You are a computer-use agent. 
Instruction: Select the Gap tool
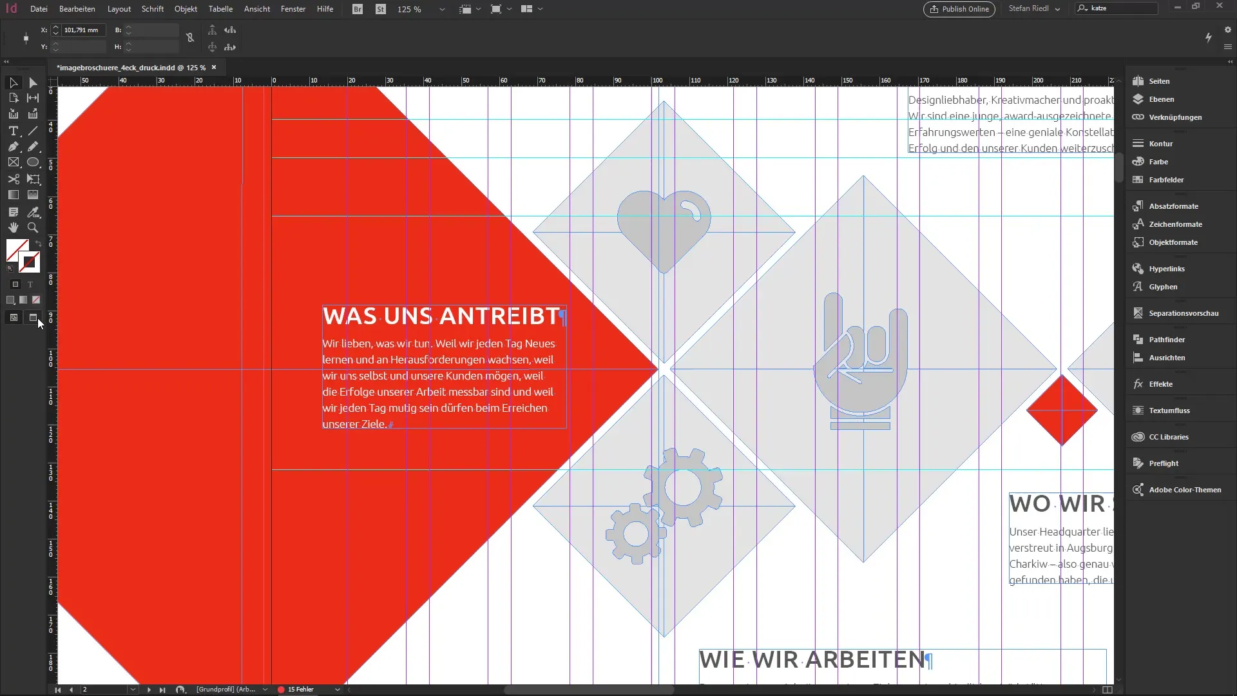point(33,98)
